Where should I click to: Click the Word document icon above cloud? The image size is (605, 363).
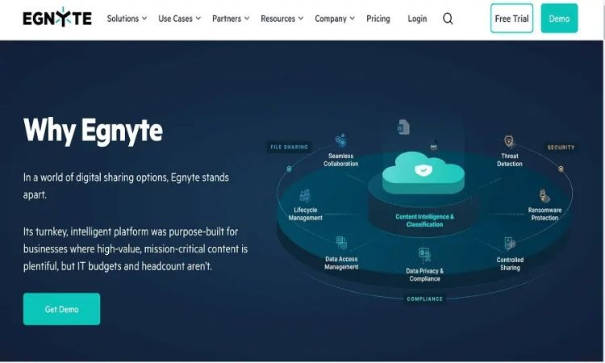pos(403,127)
